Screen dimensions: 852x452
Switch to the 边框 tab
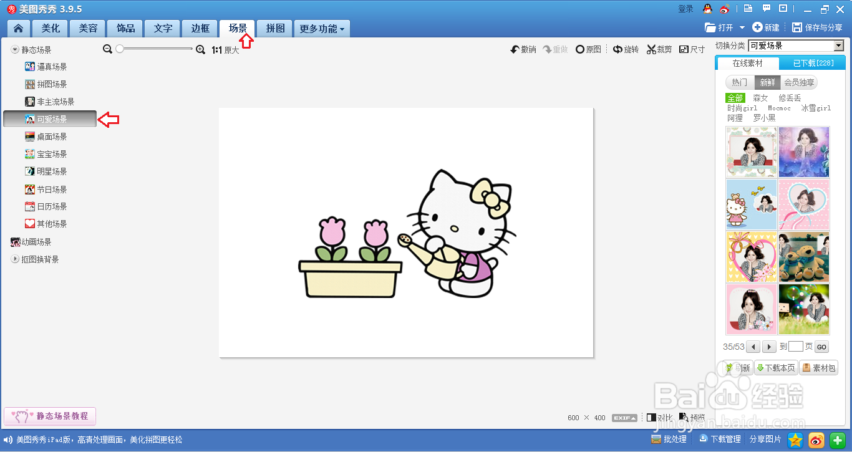tap(200, 29)
